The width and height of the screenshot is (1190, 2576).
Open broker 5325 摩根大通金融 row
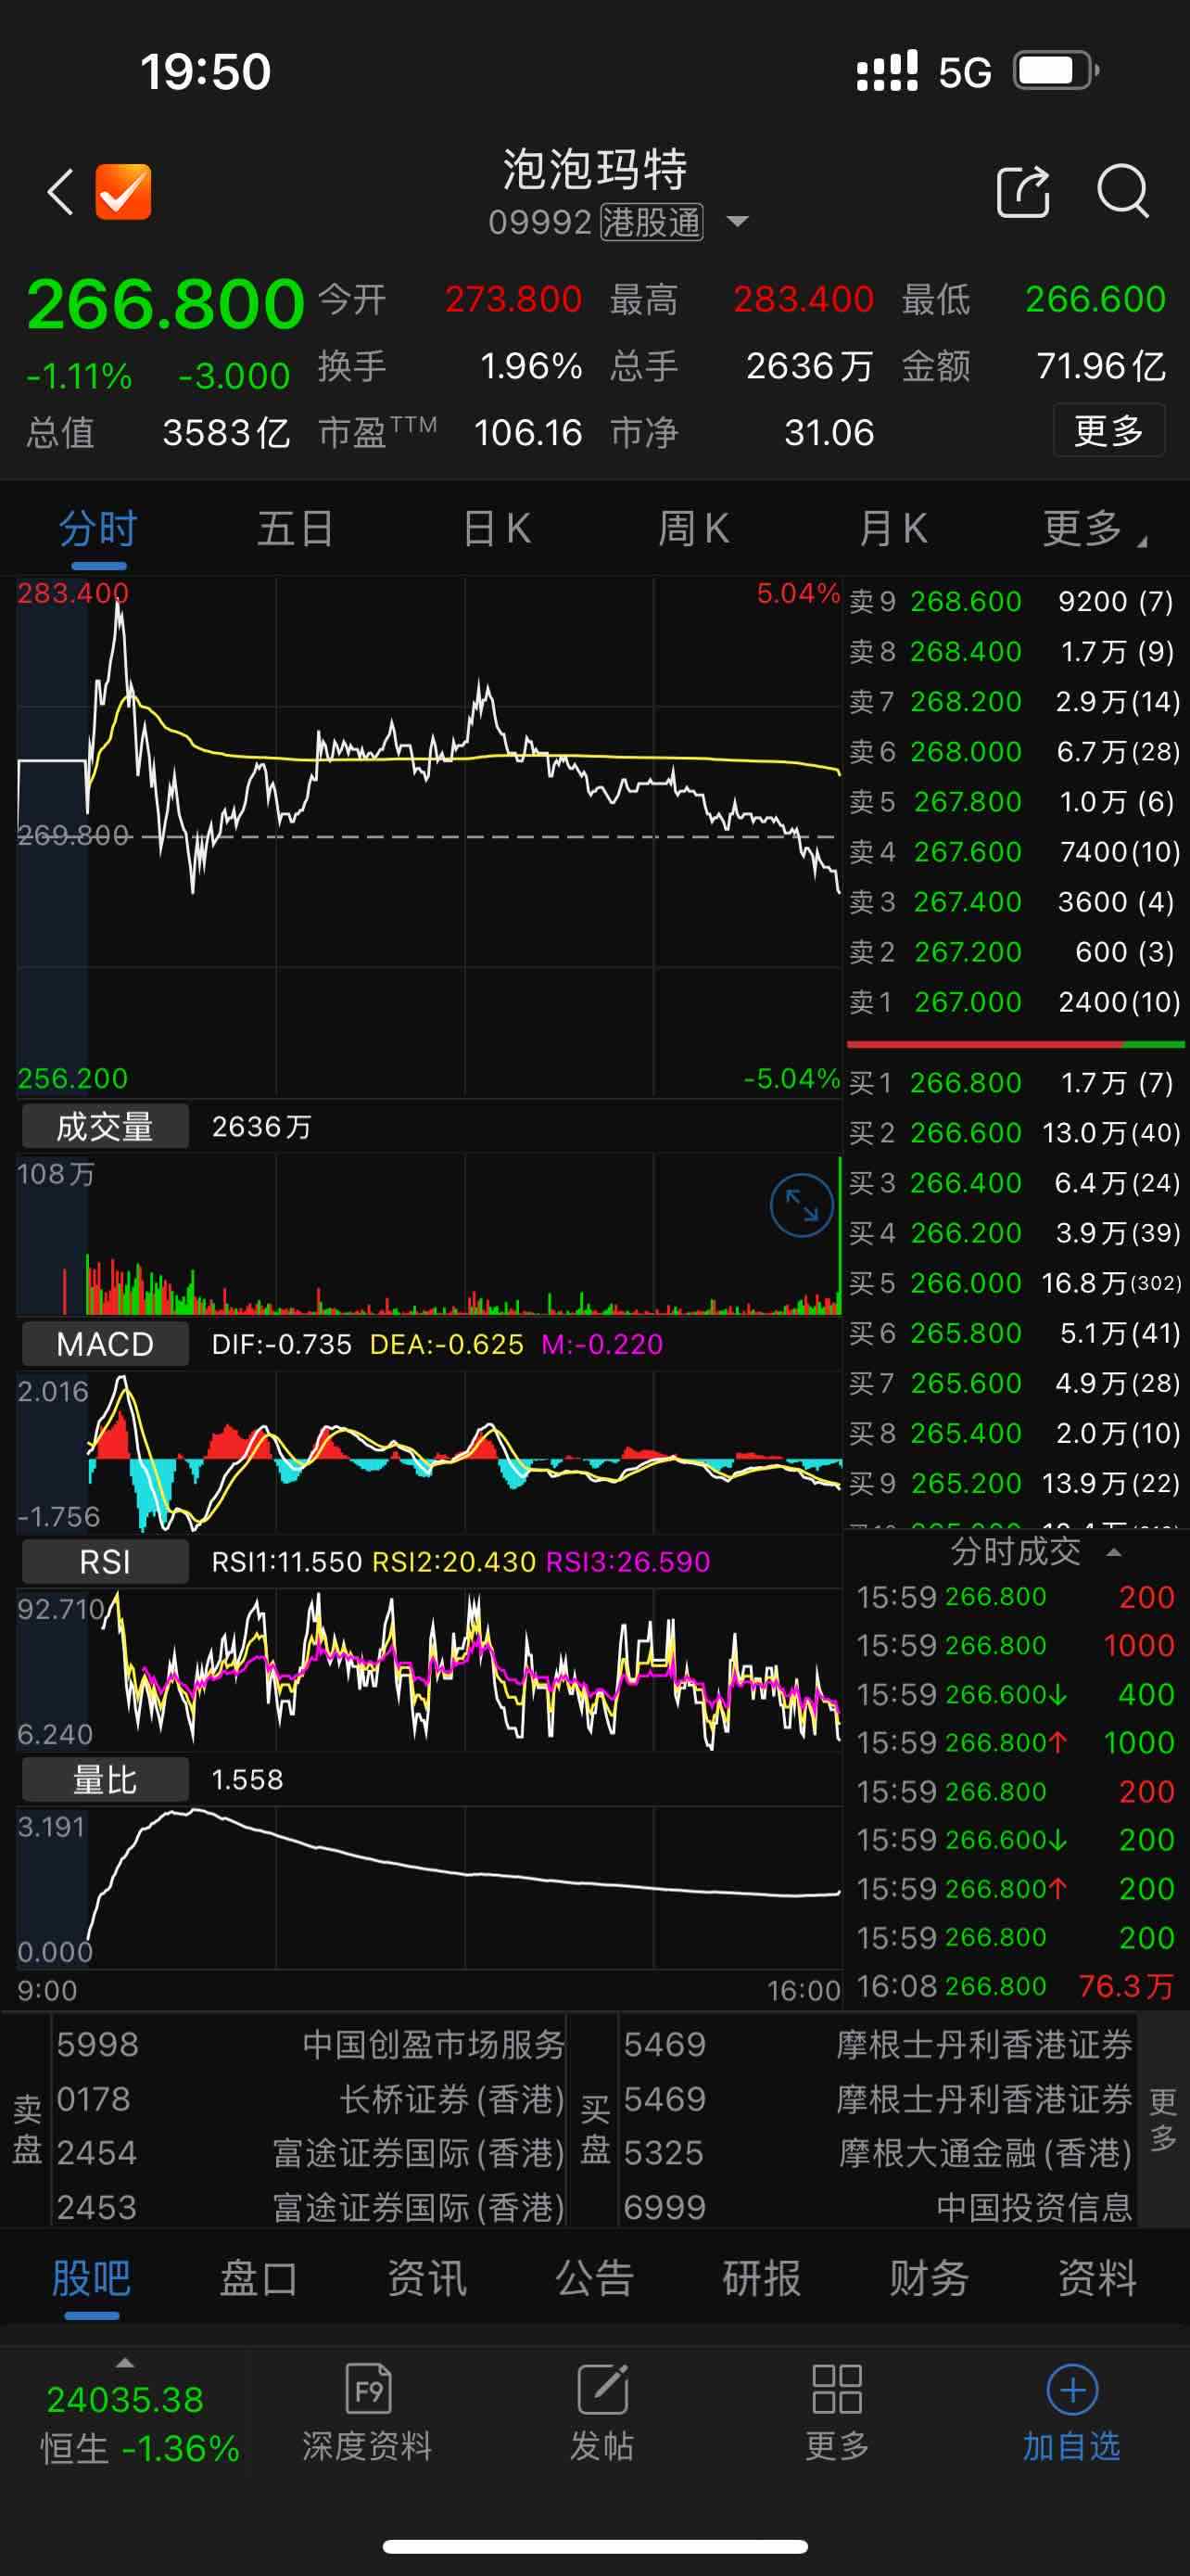[878, 2152]
